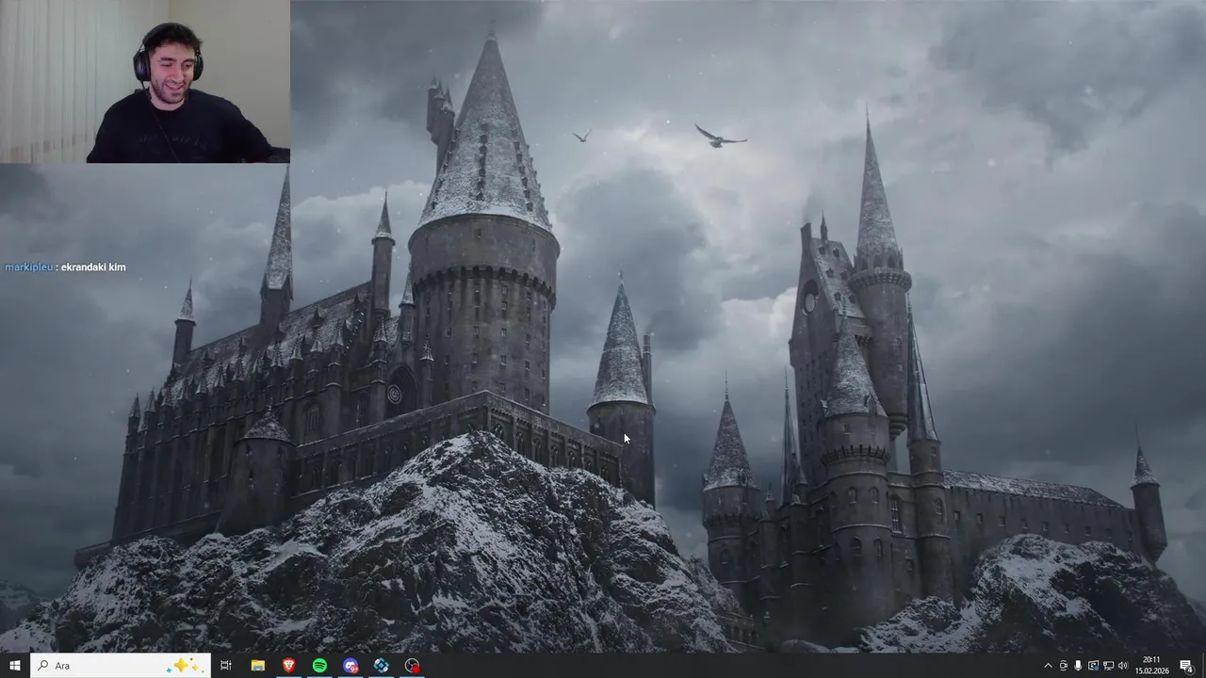Click the display tray icon with blue badge
This screenshot has width=1206, height=678.
click(x=1093, y=666)
